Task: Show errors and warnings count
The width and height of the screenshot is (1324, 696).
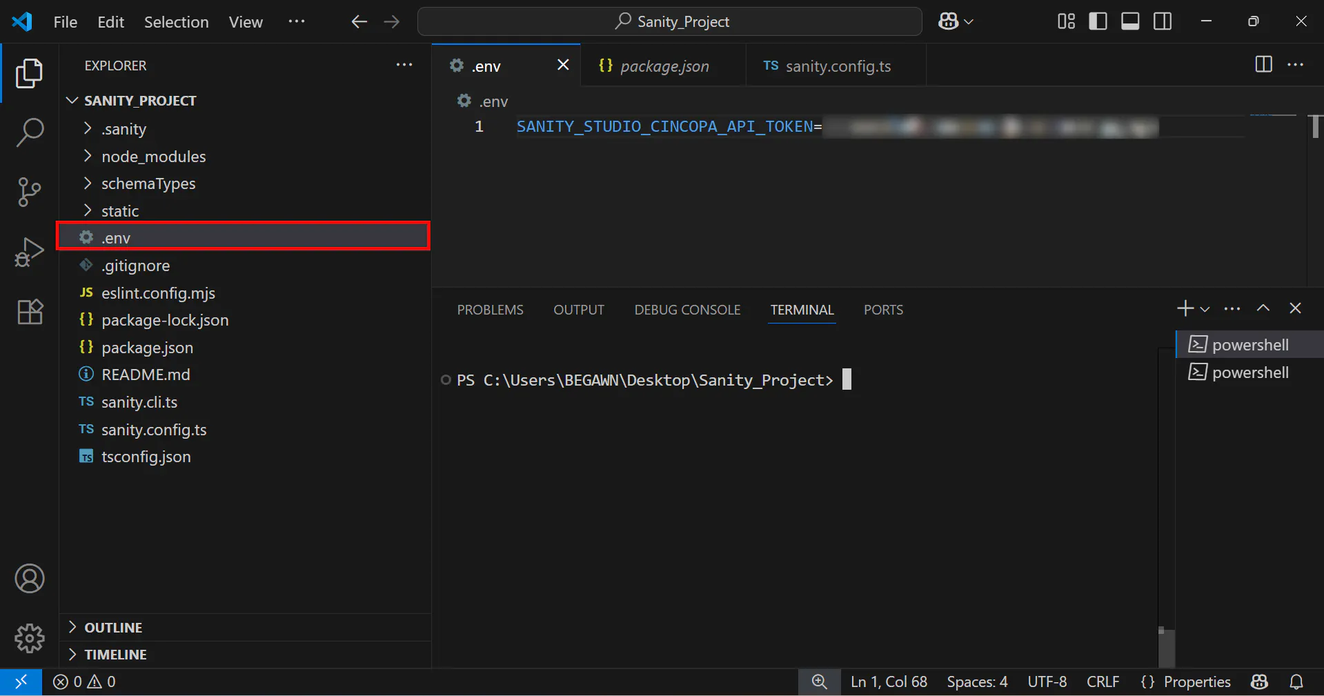Action: pyautogui.click(x=84, y=682)
